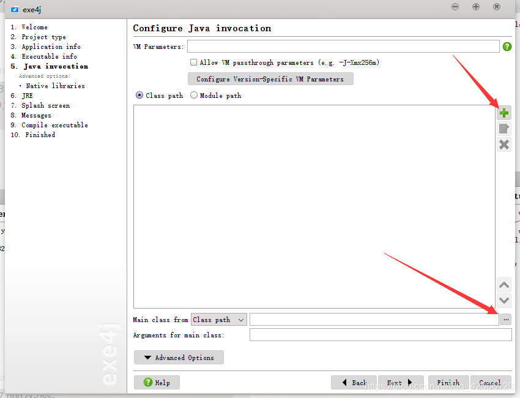
Task: Go to step 9 Compile executable
Action: click(49, 125)
